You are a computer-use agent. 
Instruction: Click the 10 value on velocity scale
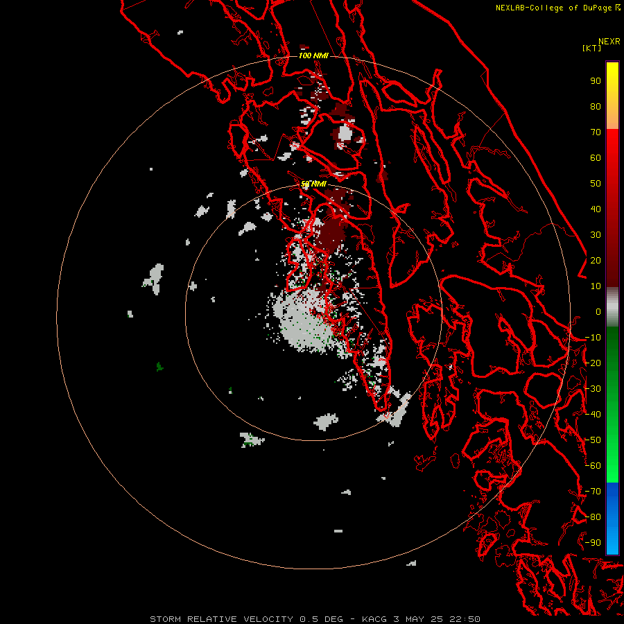[596, 286]
